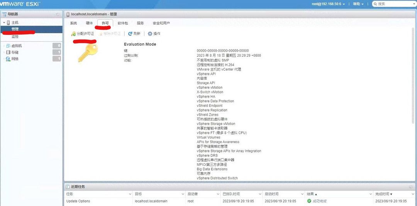Click the X-Switch vMotion feature entry
Image resolution: width=417 pixels, height=206 pixels.
tap(210, 92)
